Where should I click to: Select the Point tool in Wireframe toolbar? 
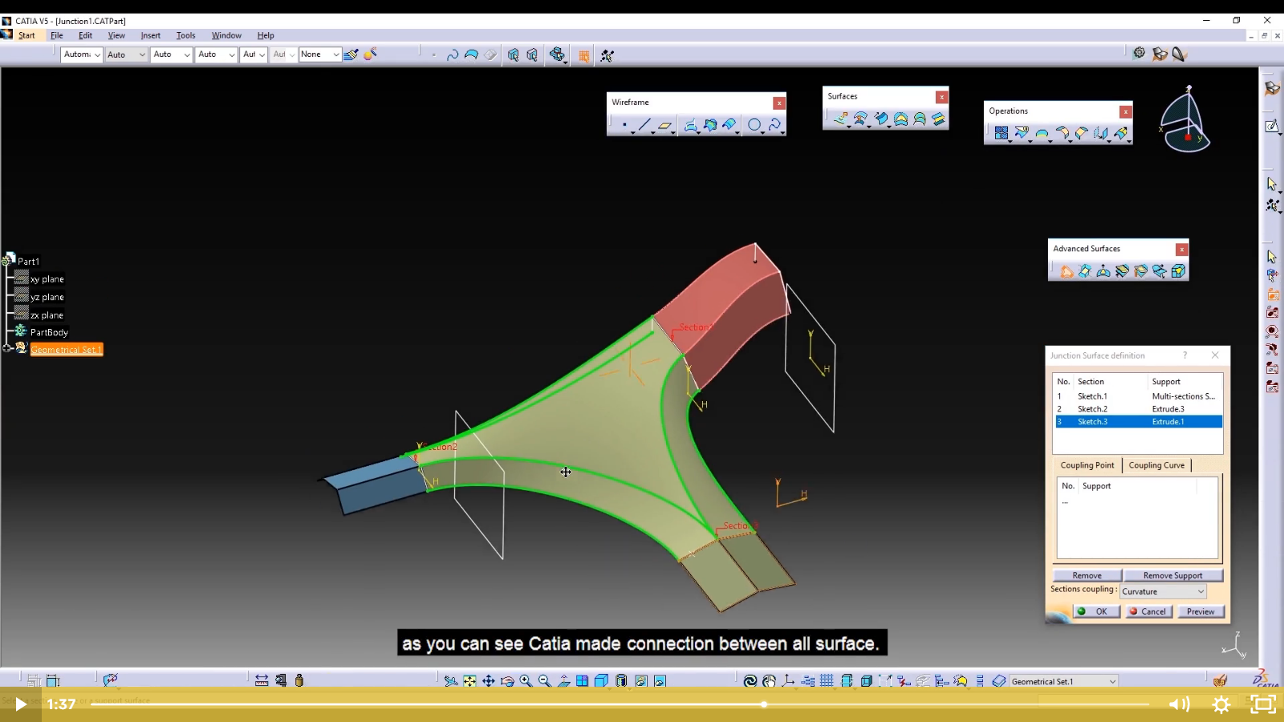pos(624,125)
